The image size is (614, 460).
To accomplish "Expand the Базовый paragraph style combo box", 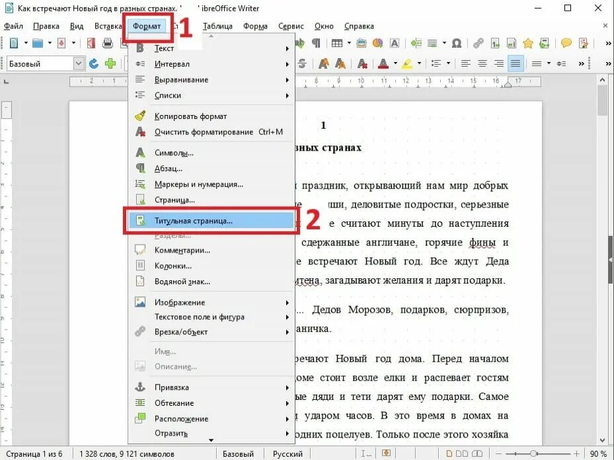I will point(79,63).
